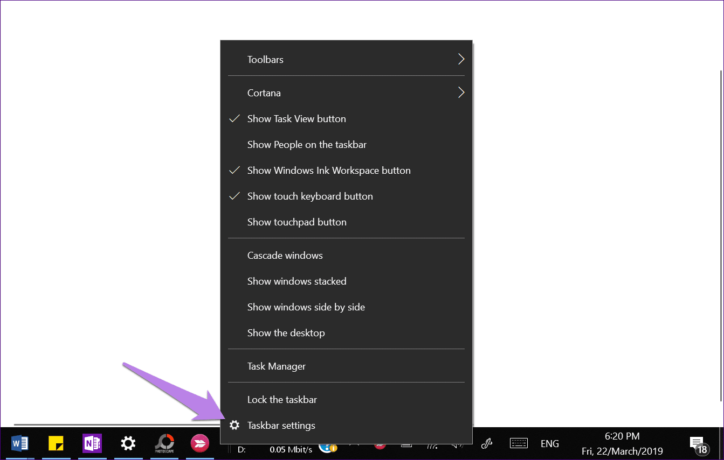Viewport: 724px width, 460px height.
Task: Click the Settings gear icon on taskbar
Action: tap(128, 443)
